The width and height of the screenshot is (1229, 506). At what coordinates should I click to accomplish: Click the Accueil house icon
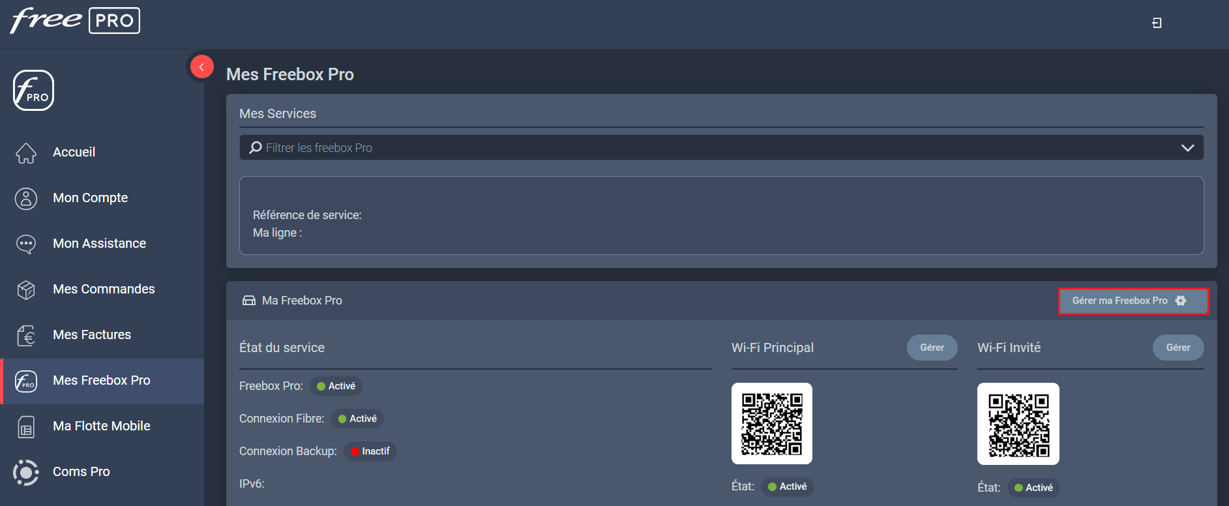[x=26, y=153]
